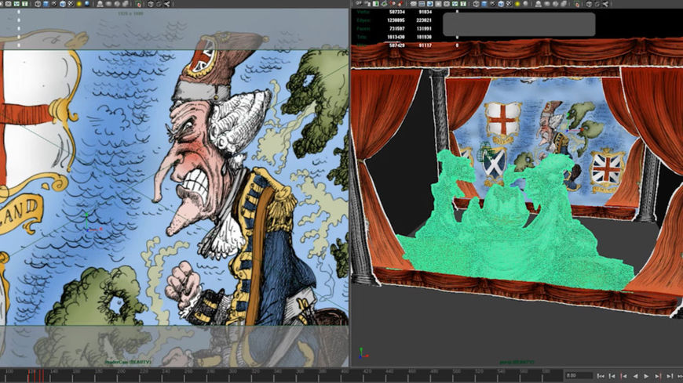Viewport: 683px width, 383px height.
Task: Step back to previous key
Action: click(624, 376)
